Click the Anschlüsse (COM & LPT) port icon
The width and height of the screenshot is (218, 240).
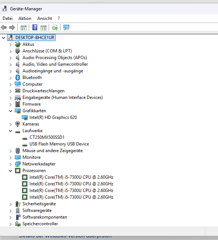pos(18,51)
